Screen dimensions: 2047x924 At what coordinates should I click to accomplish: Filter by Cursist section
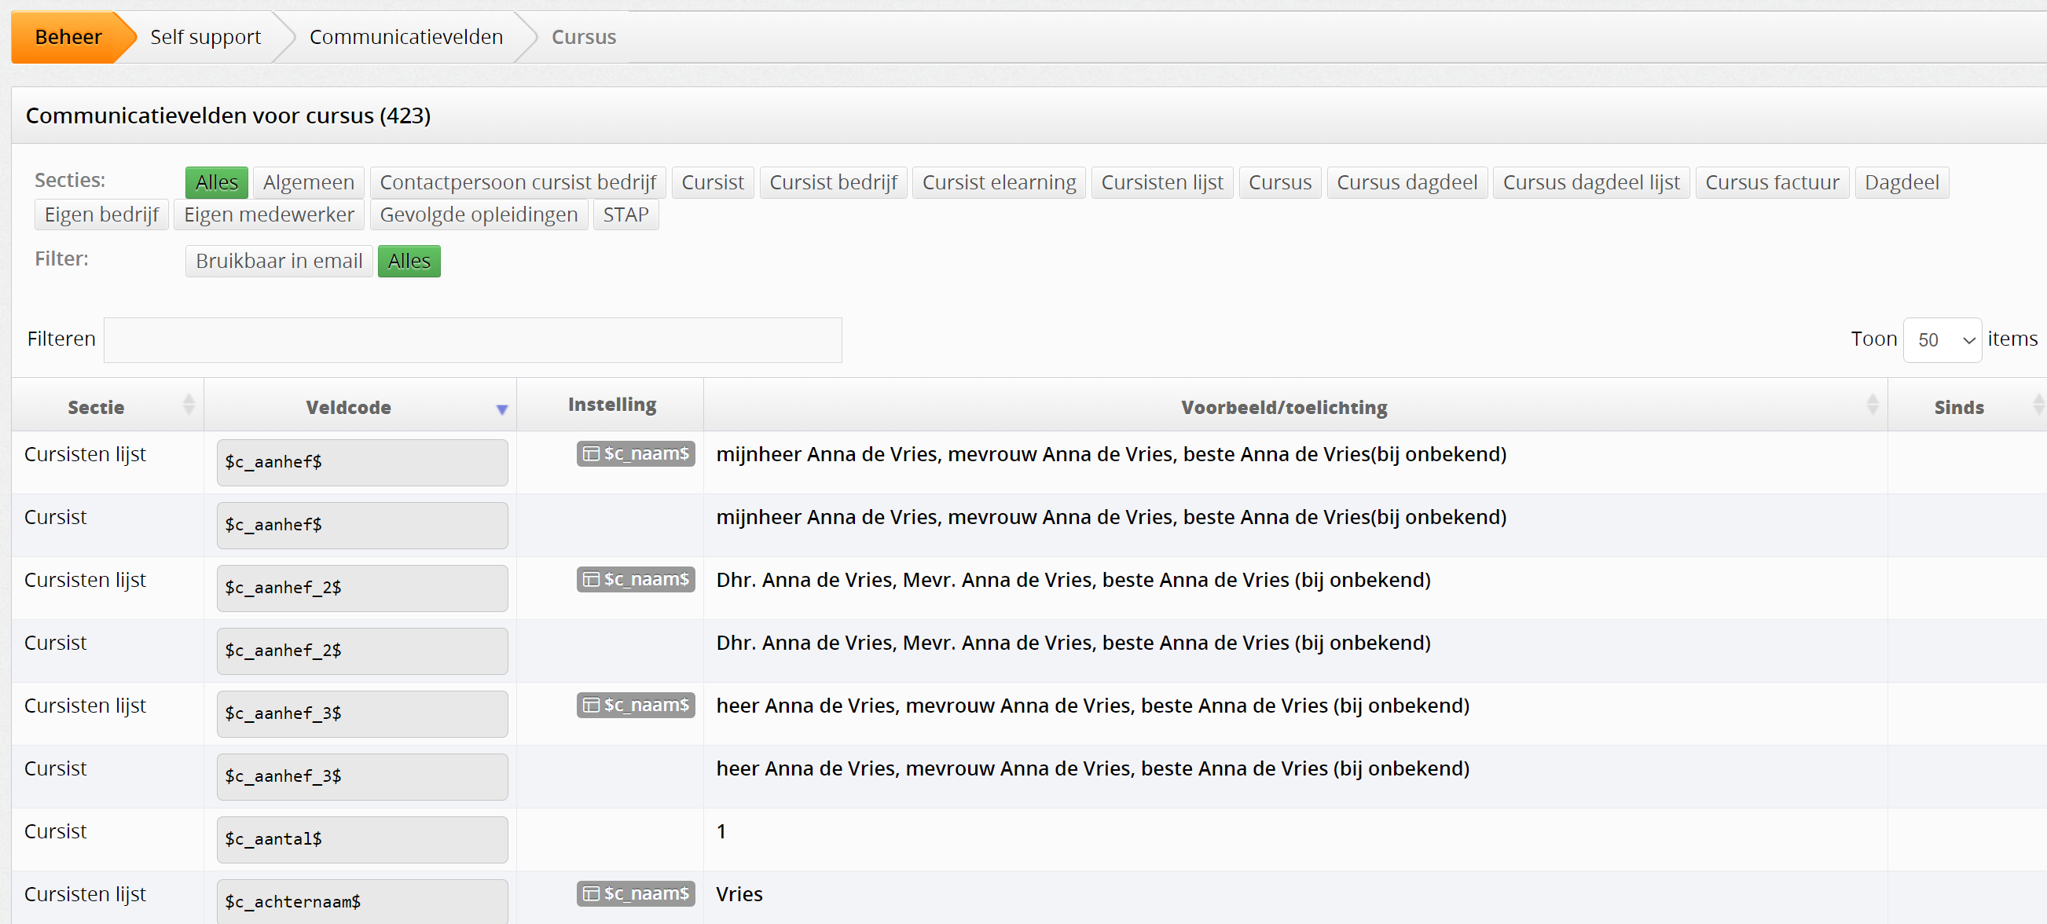point(713,183)
